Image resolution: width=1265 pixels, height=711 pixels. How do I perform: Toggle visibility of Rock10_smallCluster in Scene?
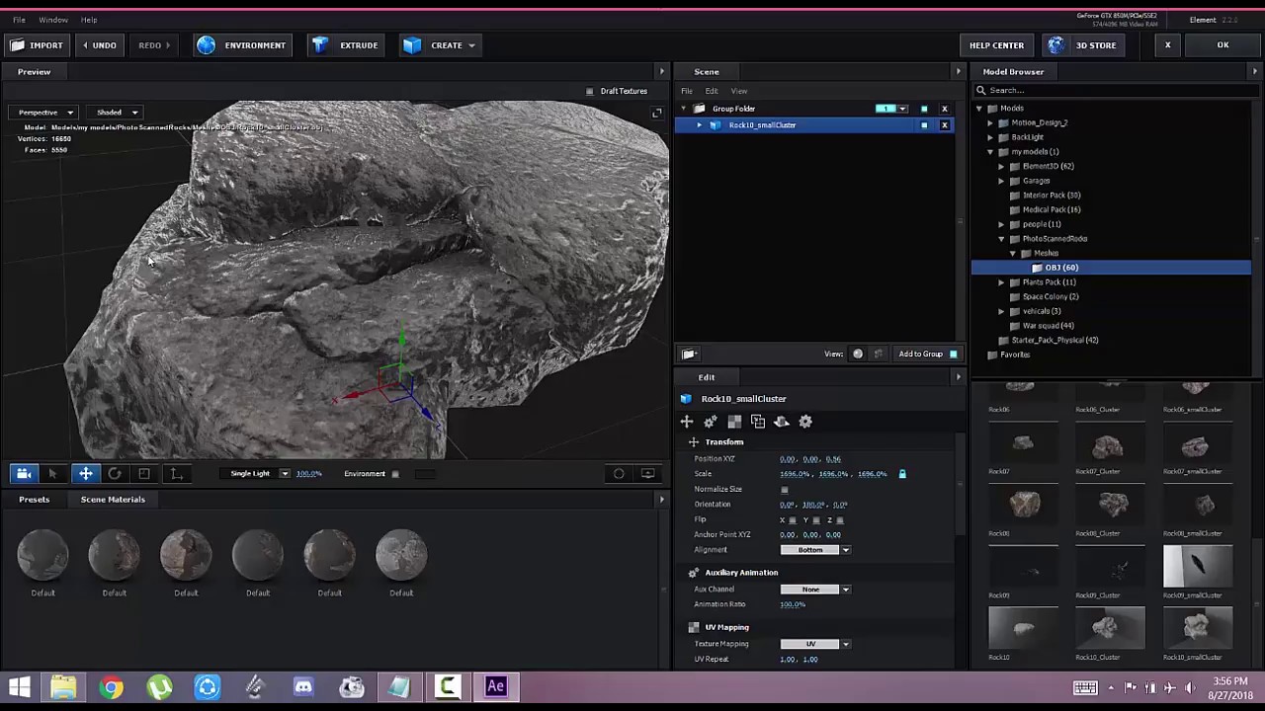(x=924, y=125)
